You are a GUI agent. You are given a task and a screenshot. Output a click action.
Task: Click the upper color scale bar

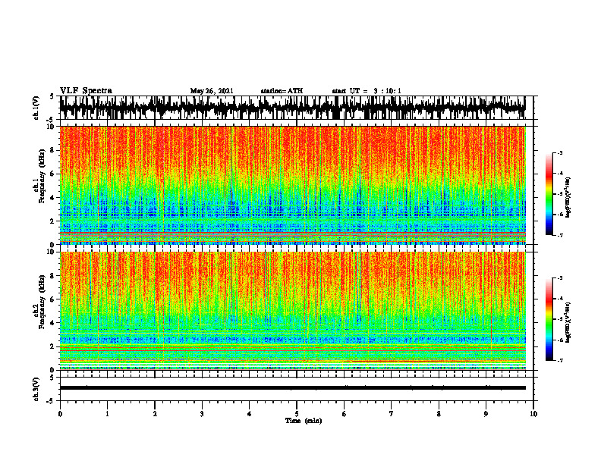tap(549, 194)
